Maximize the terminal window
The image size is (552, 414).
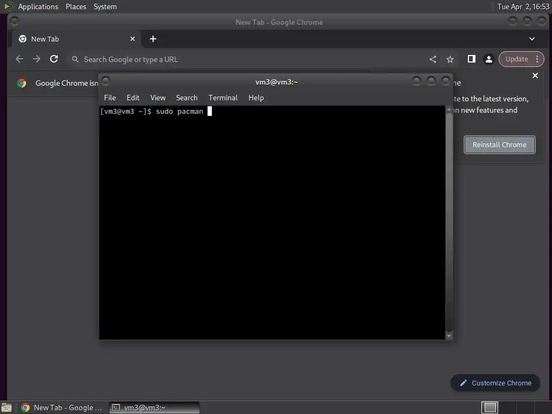tap(431, 81)
